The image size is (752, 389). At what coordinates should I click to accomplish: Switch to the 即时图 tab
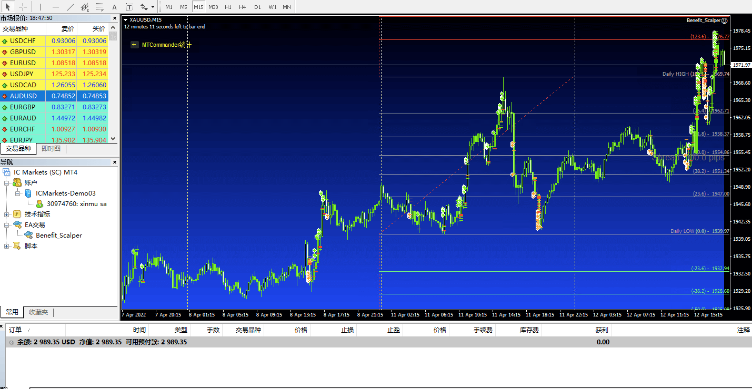click(51, 148)
